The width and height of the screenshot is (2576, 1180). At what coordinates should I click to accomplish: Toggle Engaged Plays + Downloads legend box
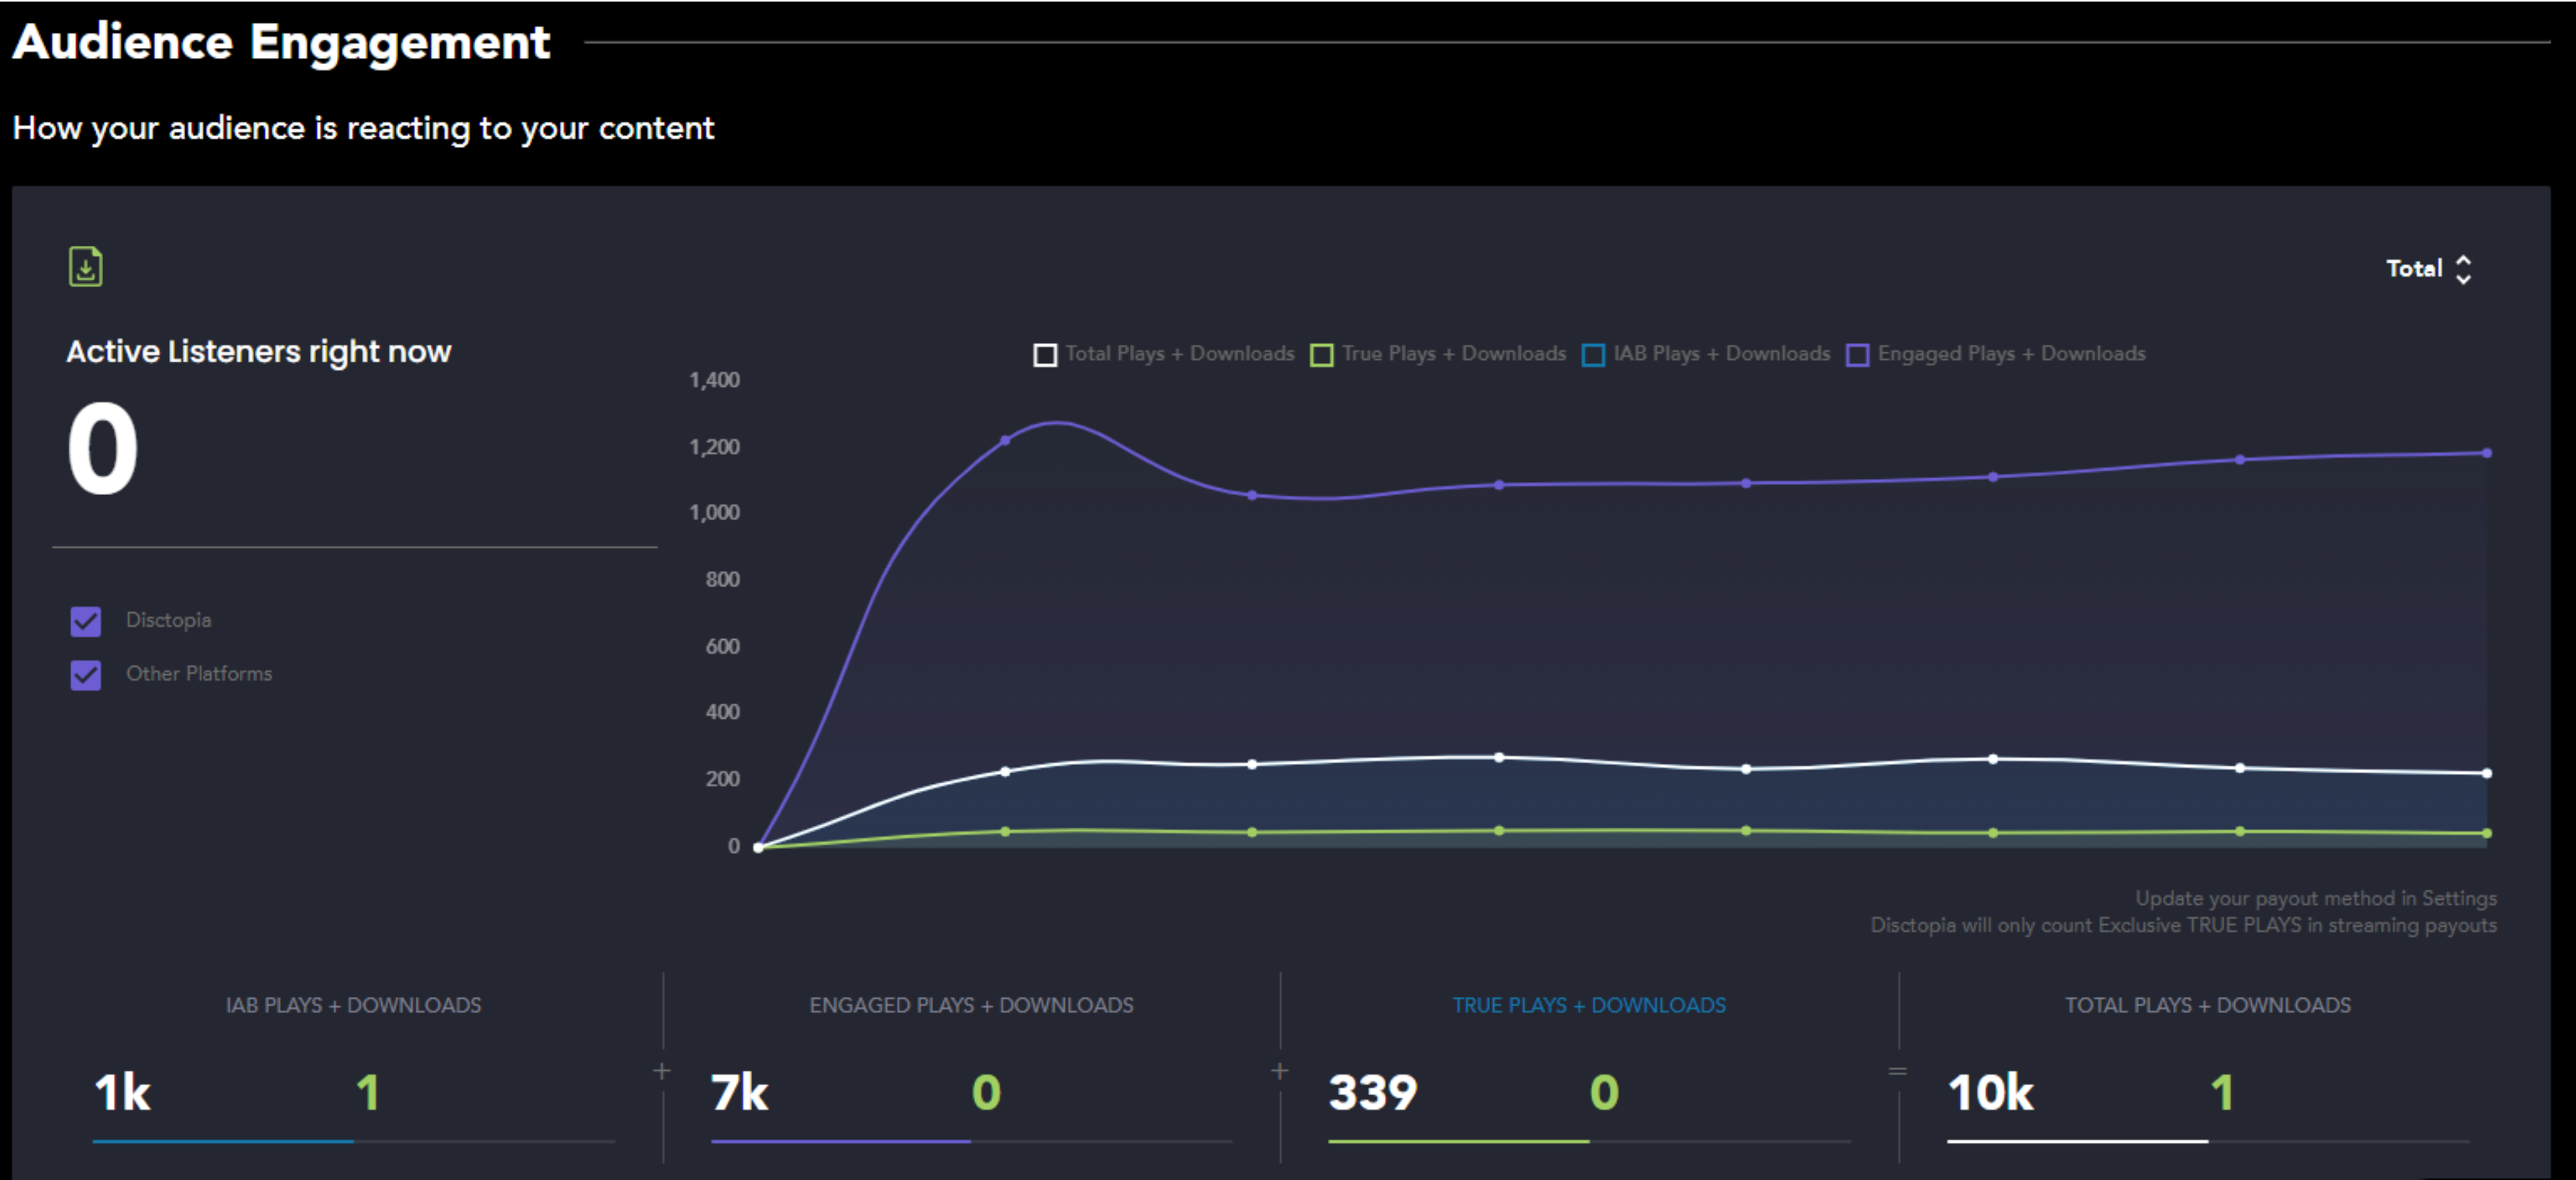(x=1858, y=355)
